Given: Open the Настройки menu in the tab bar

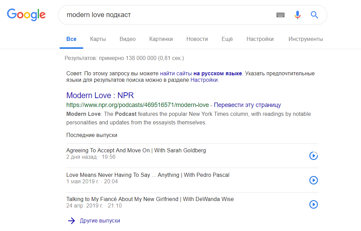Looking at the screenshot, I should 260,39.
